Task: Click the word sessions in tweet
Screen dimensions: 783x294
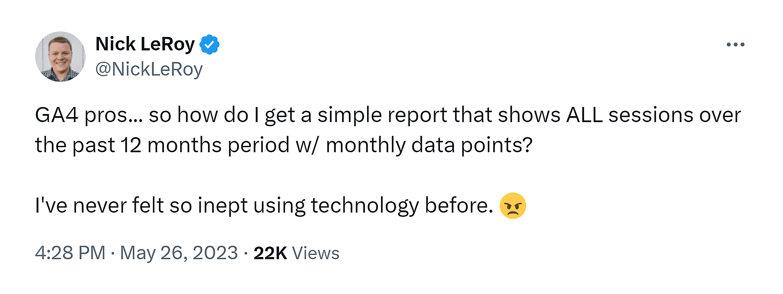Action: coord(651,115)
